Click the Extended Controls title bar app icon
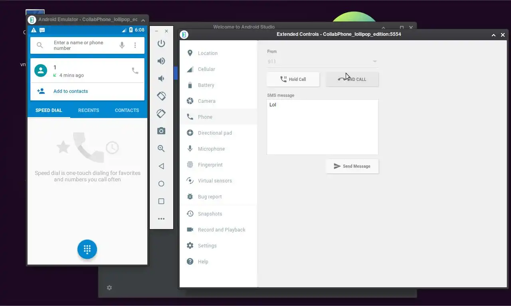This screenshot has width=511, height=306. point(184,35)
